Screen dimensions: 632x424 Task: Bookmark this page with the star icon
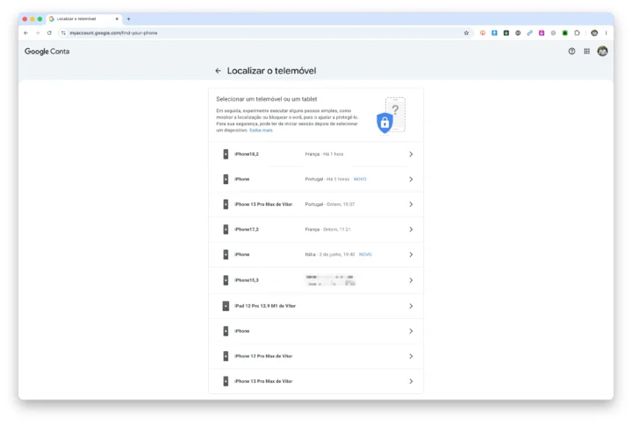pos(466,33)
